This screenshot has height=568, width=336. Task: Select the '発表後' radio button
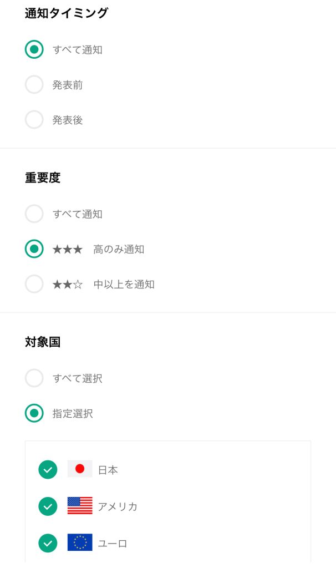(34, 120)
